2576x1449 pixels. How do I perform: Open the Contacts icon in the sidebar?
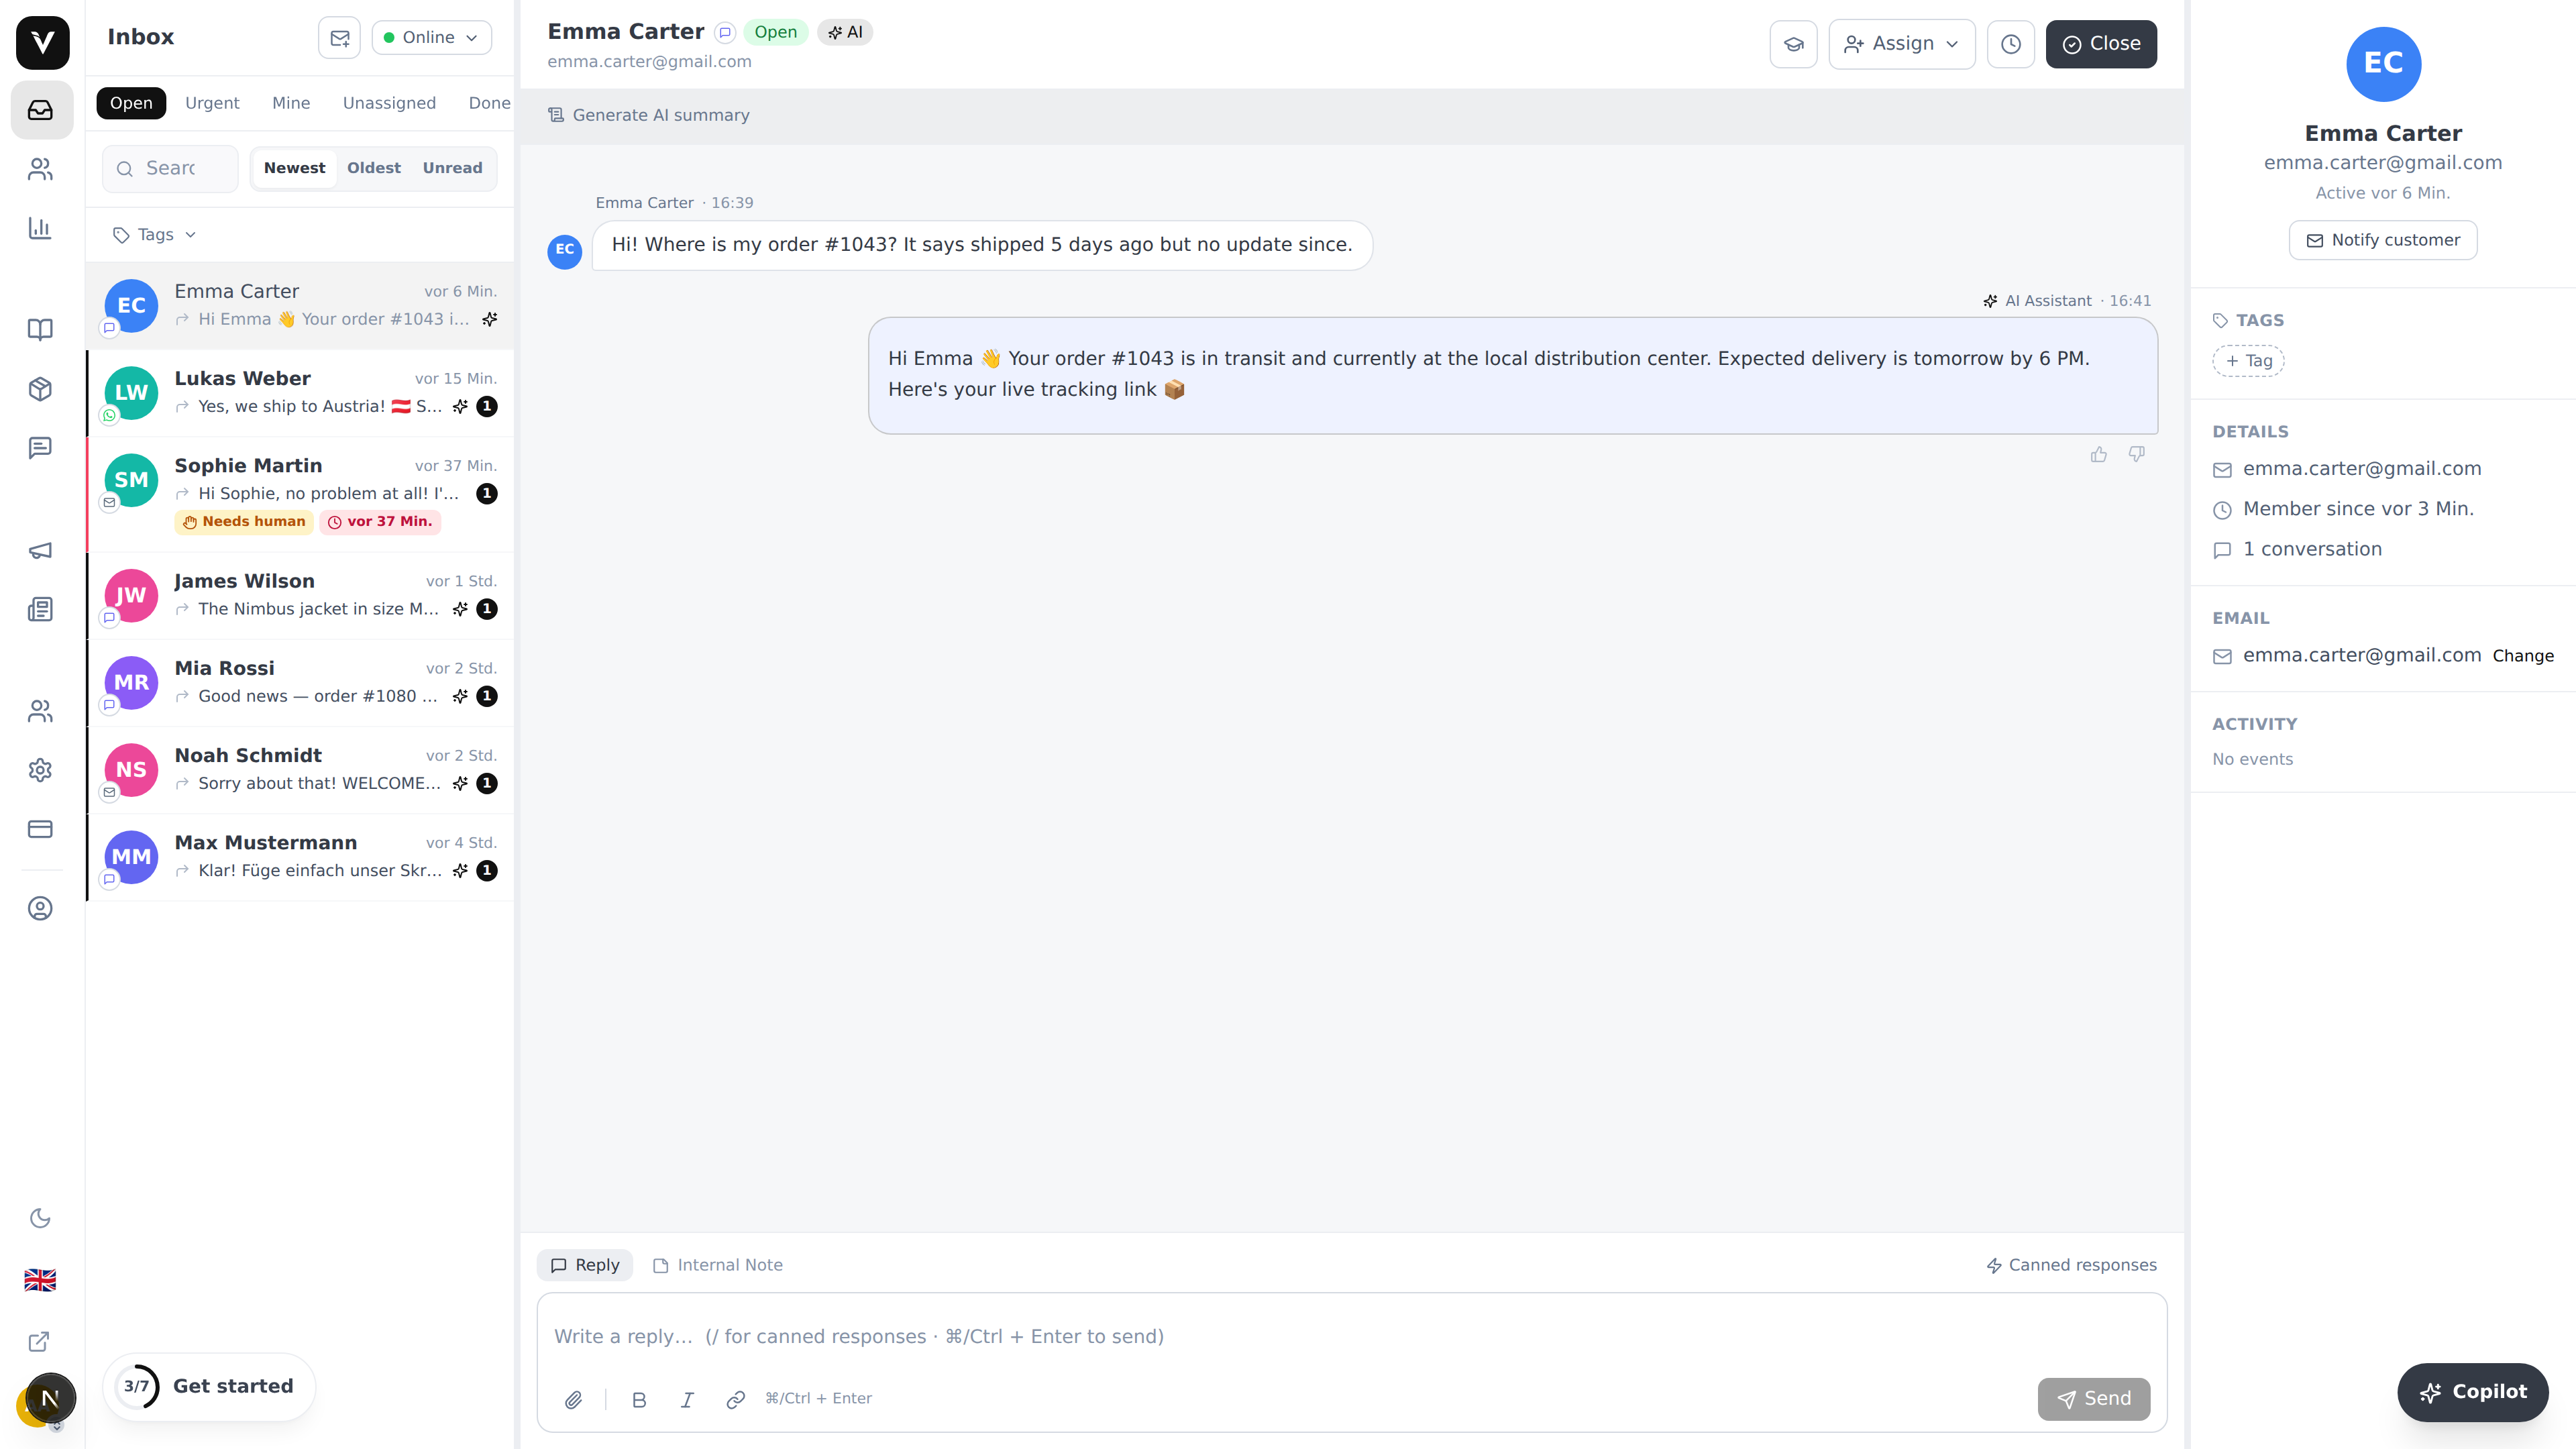point(41,169)
